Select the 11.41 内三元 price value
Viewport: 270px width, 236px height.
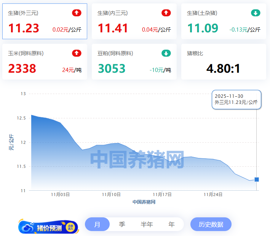tap(113, 28)
